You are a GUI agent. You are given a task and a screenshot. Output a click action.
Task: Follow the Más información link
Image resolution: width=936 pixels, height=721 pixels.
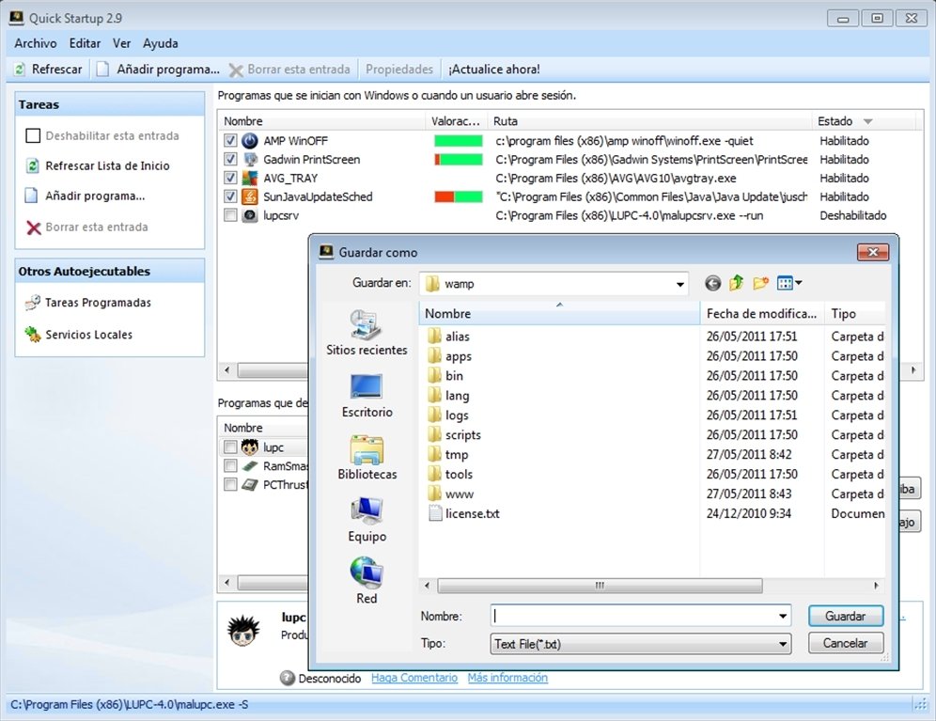coord(507,678)
